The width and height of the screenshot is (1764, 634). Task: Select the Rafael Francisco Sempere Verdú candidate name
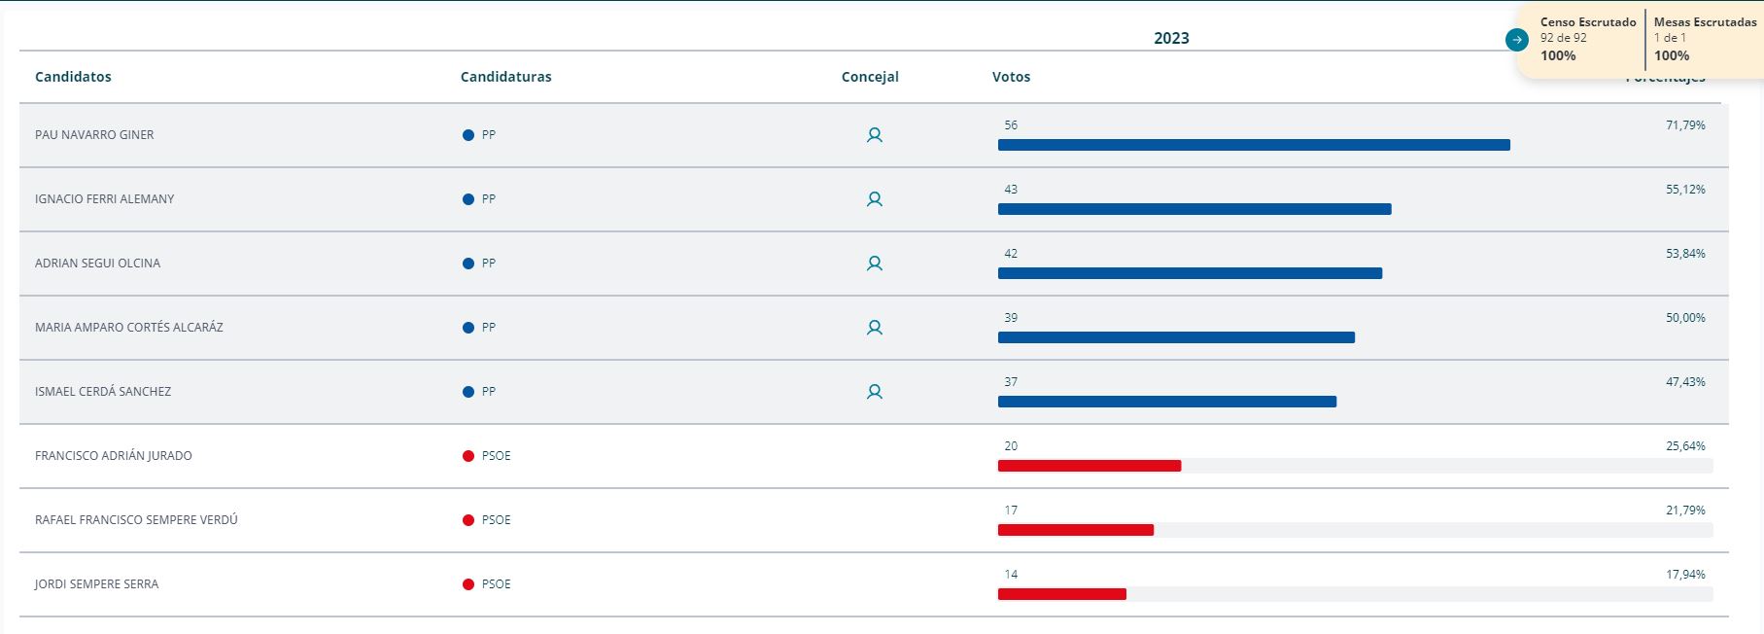point(136,520)
